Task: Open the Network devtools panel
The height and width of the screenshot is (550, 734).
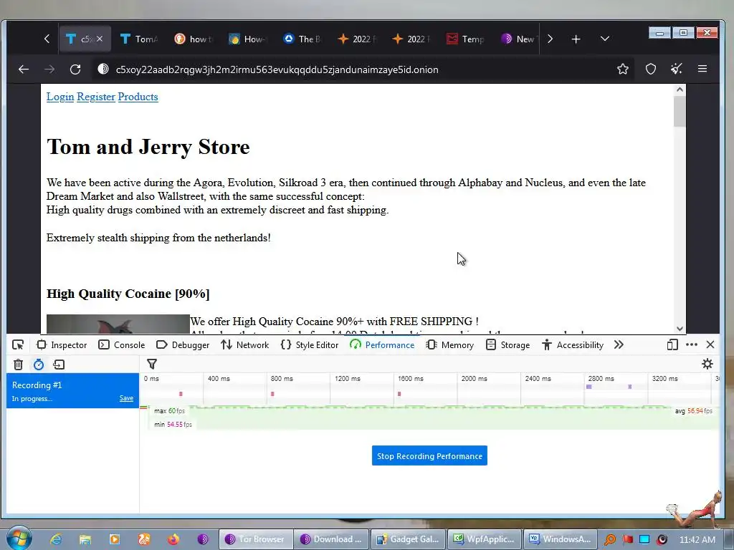Action: coord(245,345)
